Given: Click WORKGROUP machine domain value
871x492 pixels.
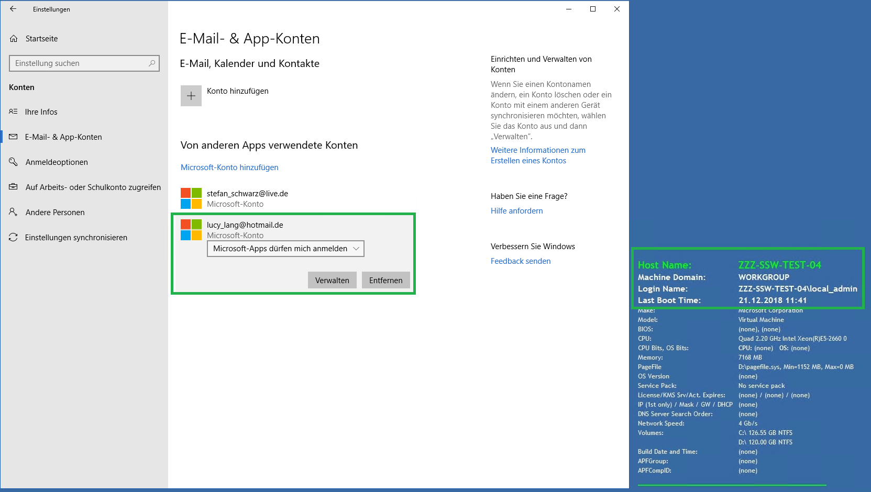Looking at the screenshot, I should point(764,277).
